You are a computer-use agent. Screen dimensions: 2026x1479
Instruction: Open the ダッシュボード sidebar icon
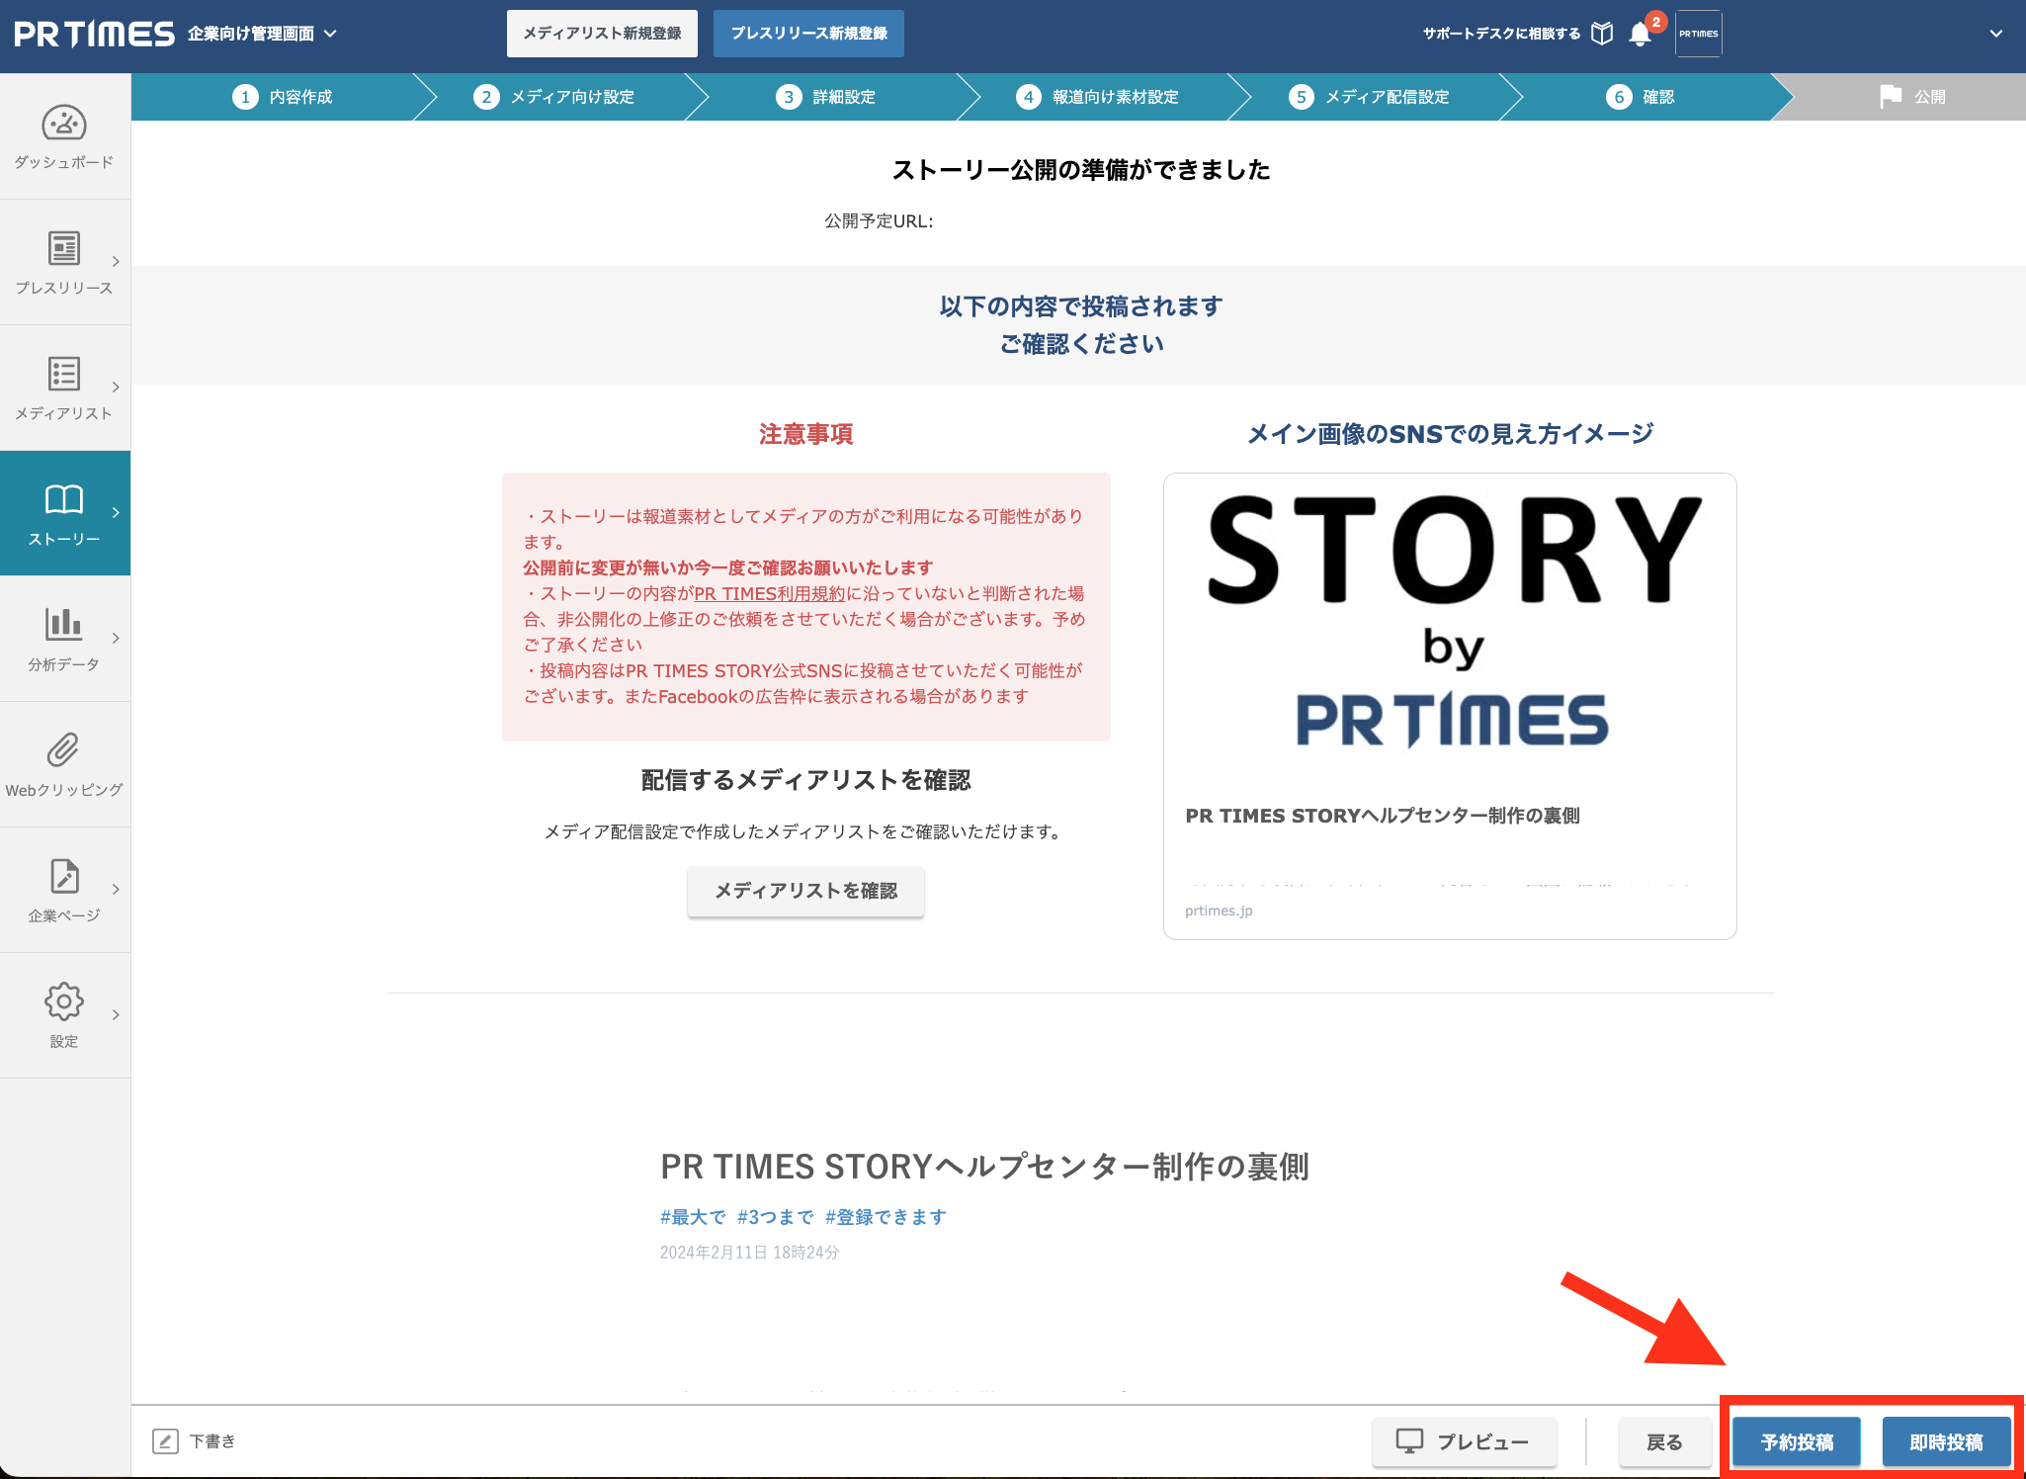[x=64, y=124]
